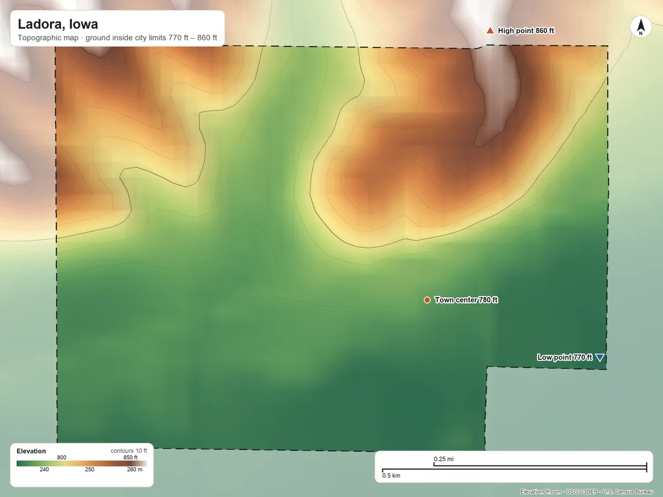Click the 'Ladora, Iowa' map title
This screenshot has width=663, height=497.
[x=58, y=24]
